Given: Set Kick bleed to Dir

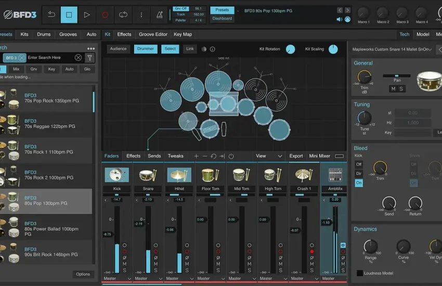Looking at the screenshot, I should (359, 174).
